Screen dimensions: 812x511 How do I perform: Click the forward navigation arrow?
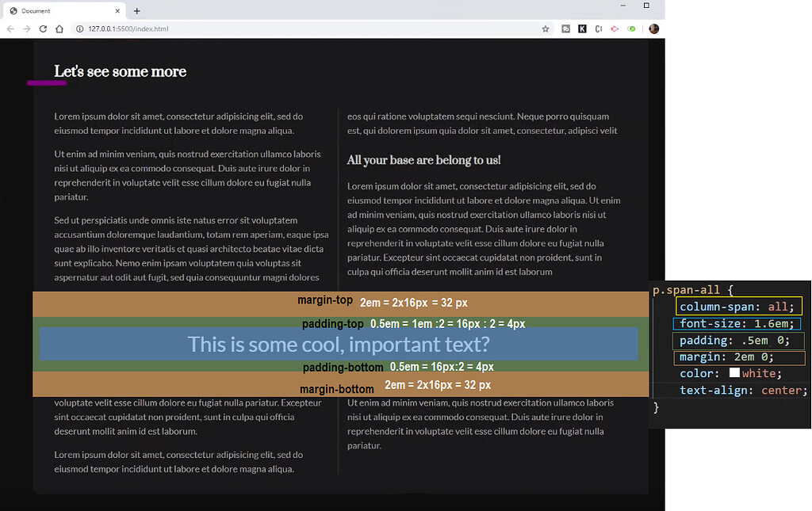coord(26,28)
